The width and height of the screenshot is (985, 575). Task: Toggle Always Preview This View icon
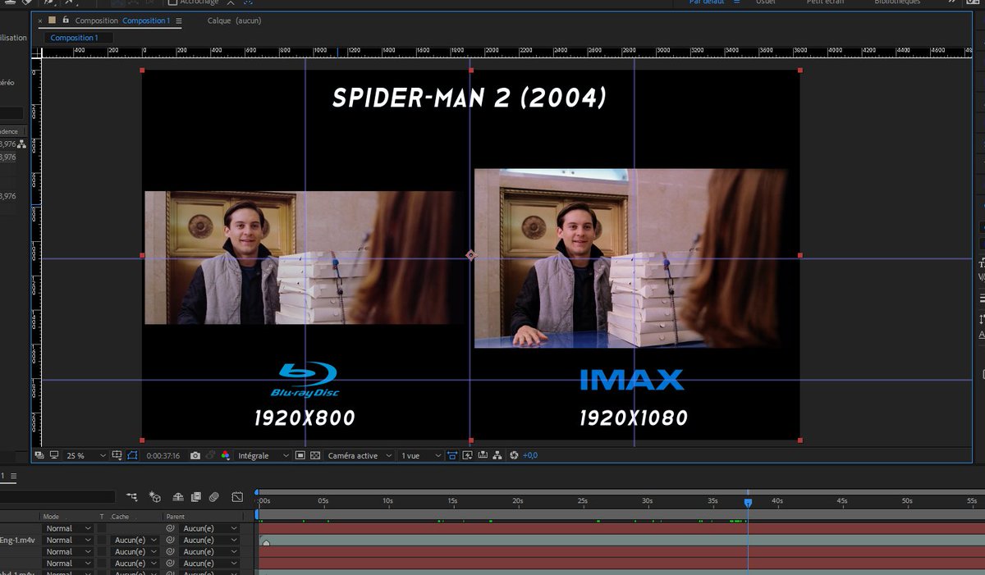[x=39, y=455]
